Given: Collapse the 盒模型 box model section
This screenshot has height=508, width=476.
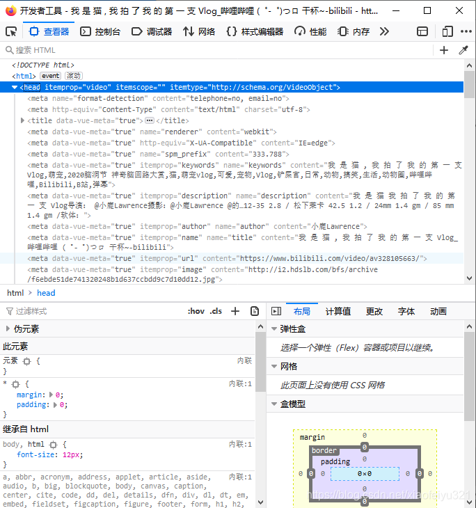Looking at the screenshot, I should tap(274, 404).
